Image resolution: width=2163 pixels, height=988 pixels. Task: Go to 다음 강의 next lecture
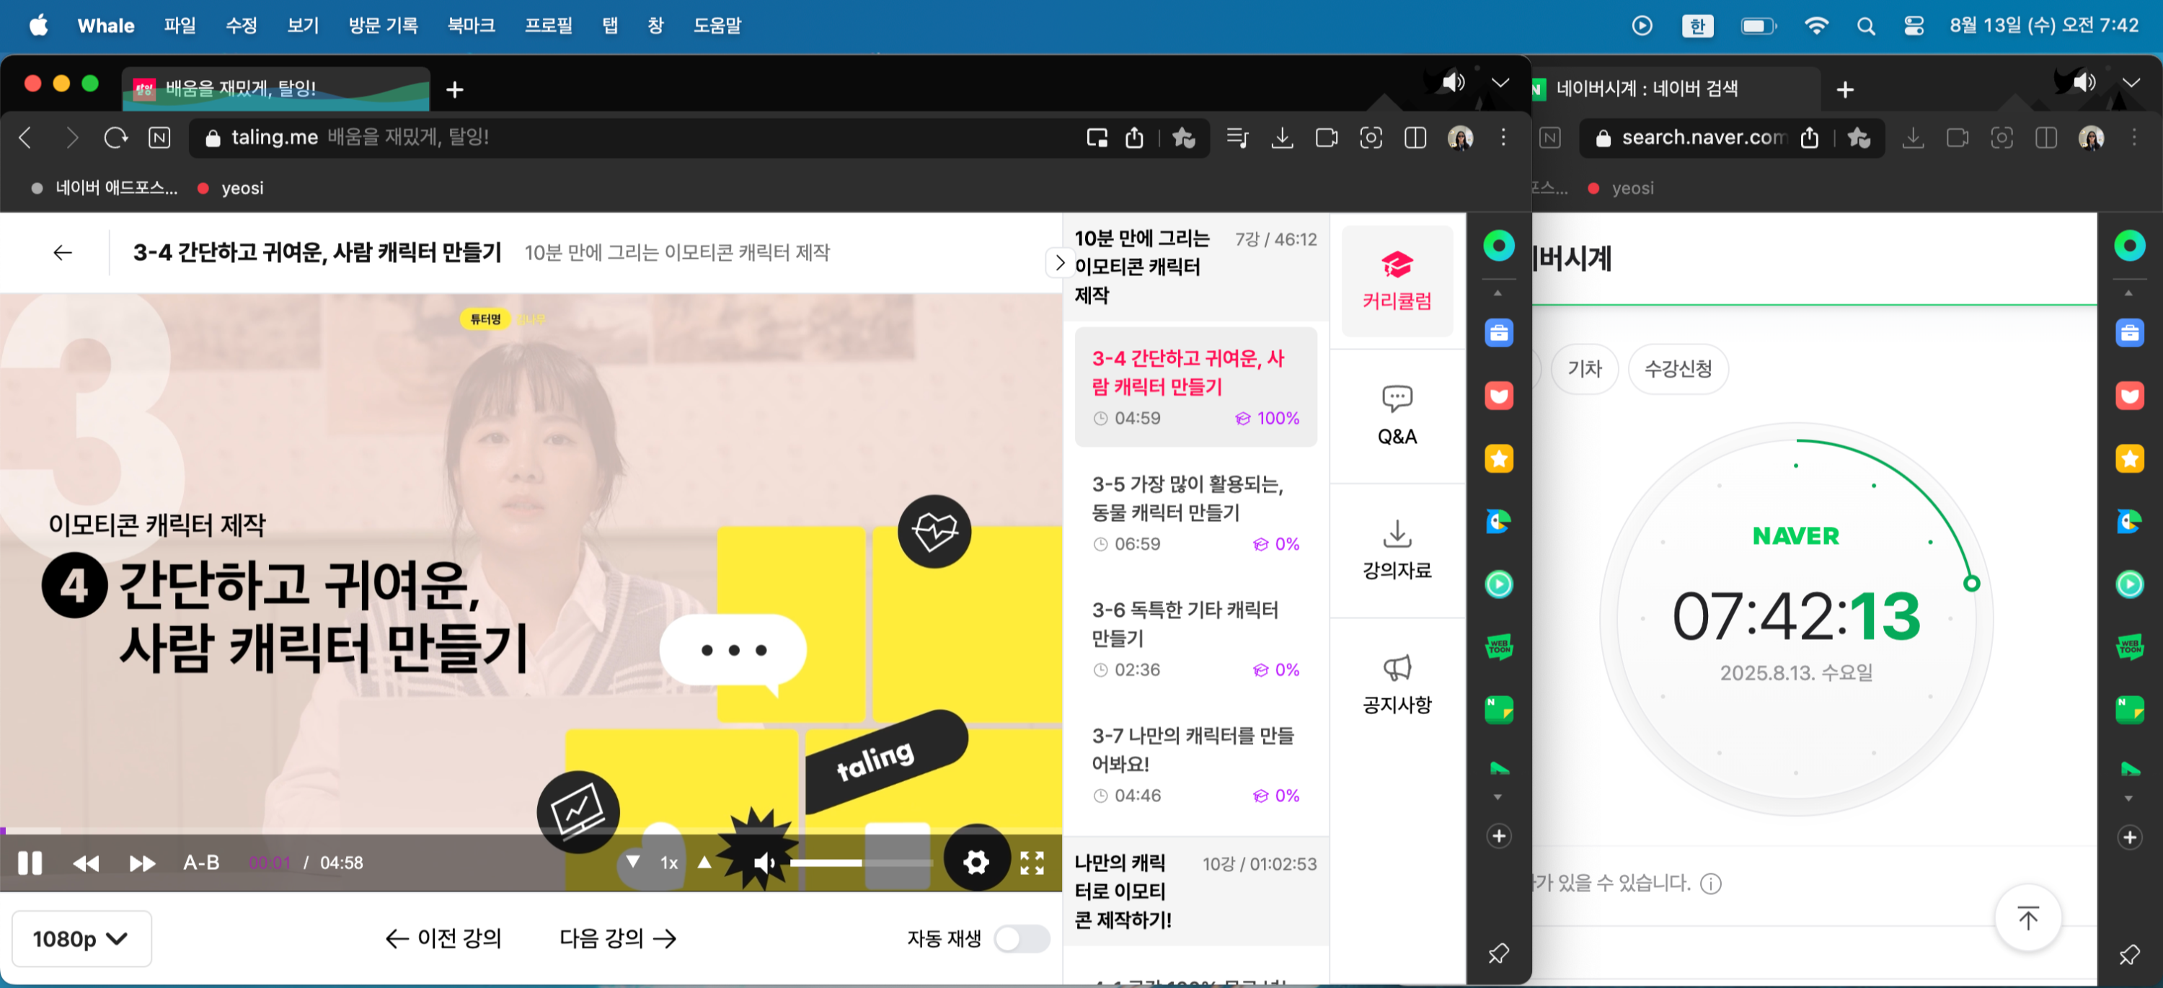click(x=617, y=938)
